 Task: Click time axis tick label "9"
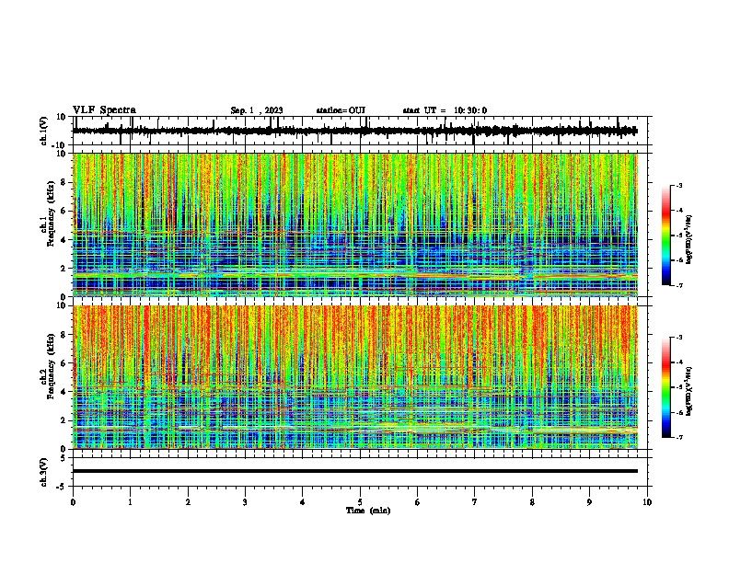coord(589,502)
